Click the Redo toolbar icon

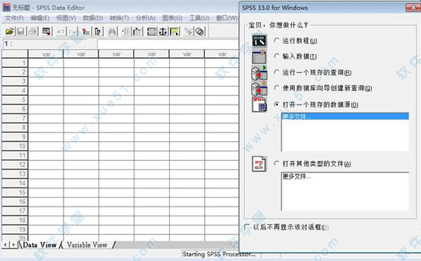point(72,31)
